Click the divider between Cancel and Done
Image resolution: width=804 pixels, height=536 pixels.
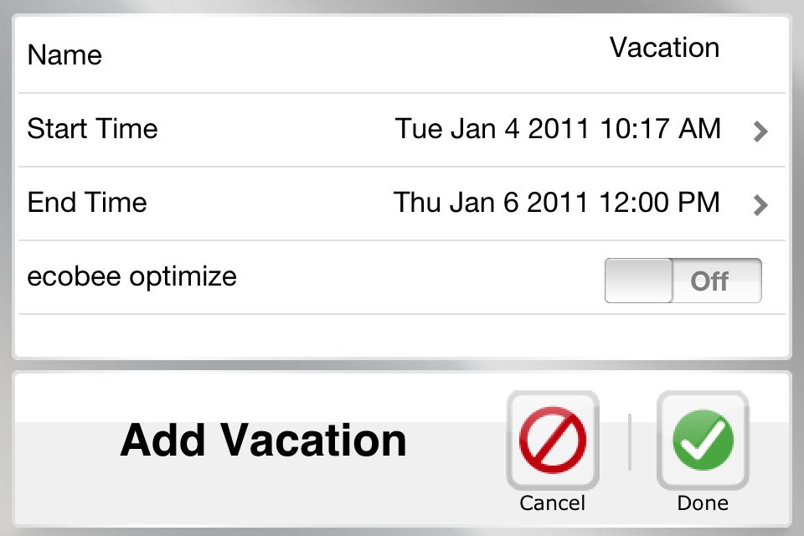(630, 442)
